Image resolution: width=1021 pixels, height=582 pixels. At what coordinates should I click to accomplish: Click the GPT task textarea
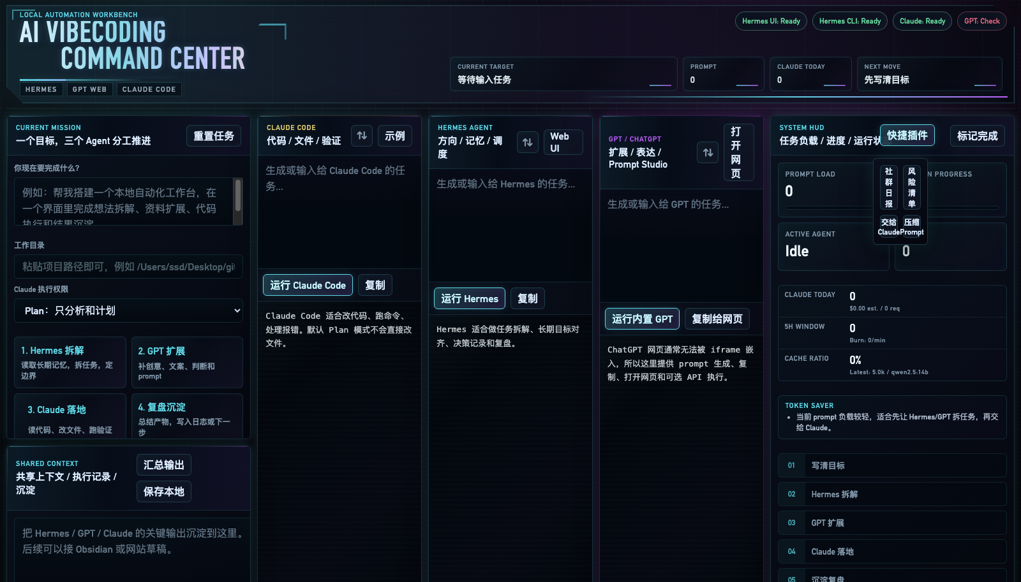[682, 245]
